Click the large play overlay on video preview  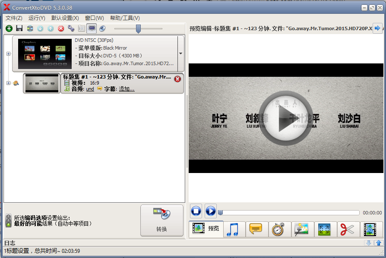[x=285, y=118]
